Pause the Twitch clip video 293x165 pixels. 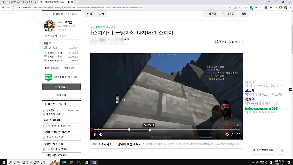(x=95, y=134)
